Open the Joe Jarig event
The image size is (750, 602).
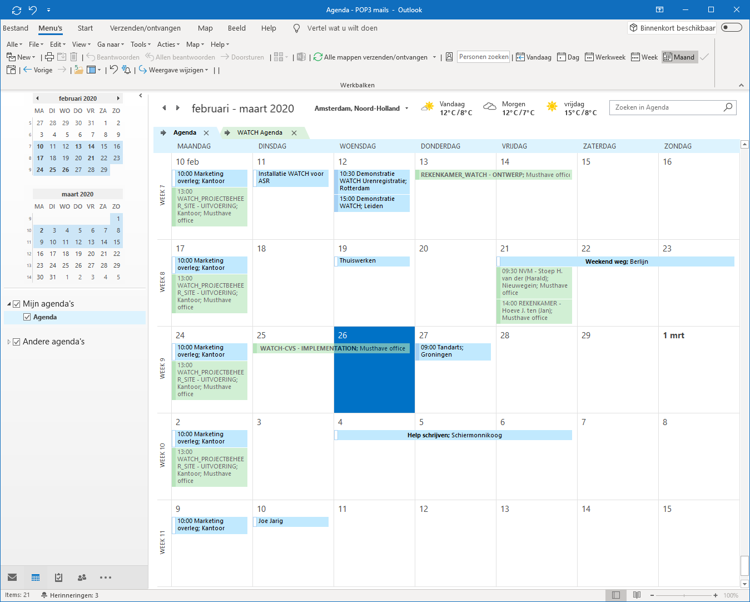(x=291, y=521)
